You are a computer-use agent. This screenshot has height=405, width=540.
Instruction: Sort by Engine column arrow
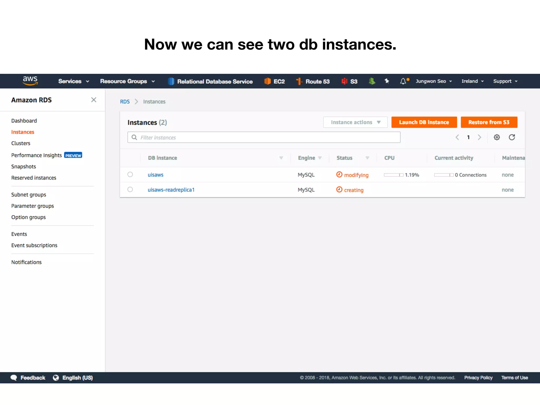(x=320, y=158)
